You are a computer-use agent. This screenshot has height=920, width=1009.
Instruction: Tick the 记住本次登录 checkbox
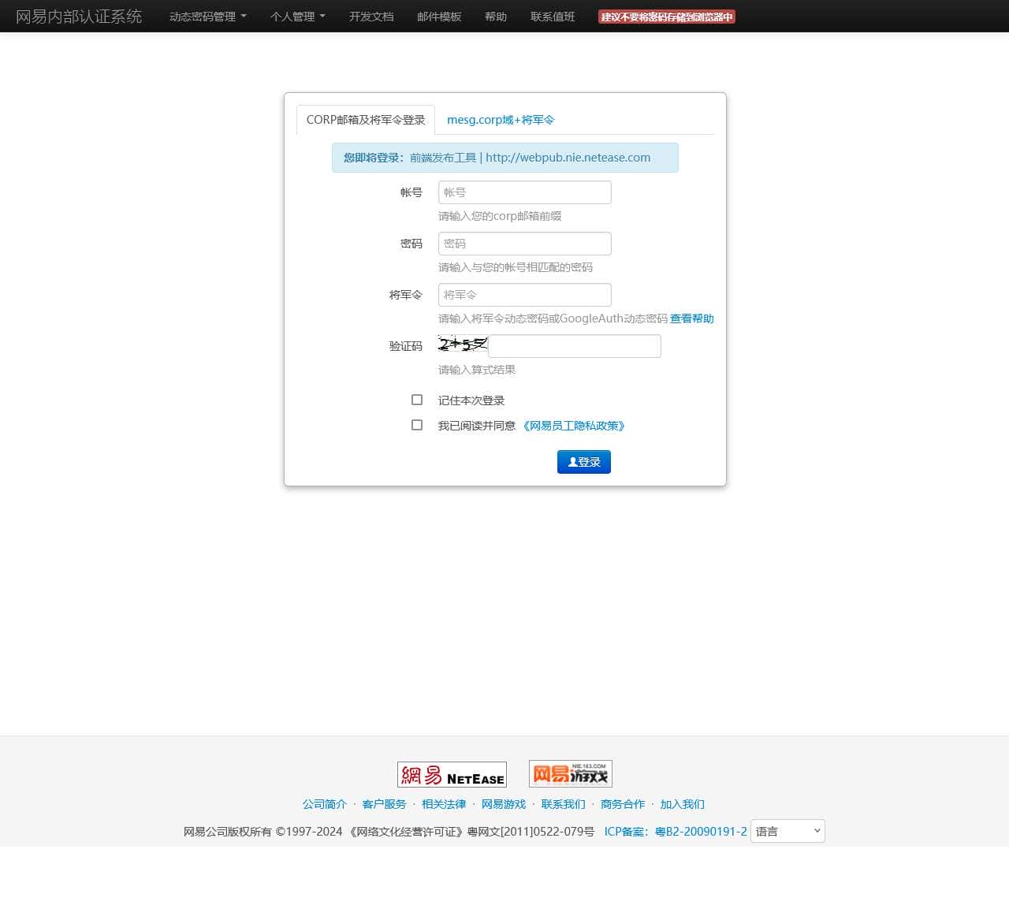(417, 400)
